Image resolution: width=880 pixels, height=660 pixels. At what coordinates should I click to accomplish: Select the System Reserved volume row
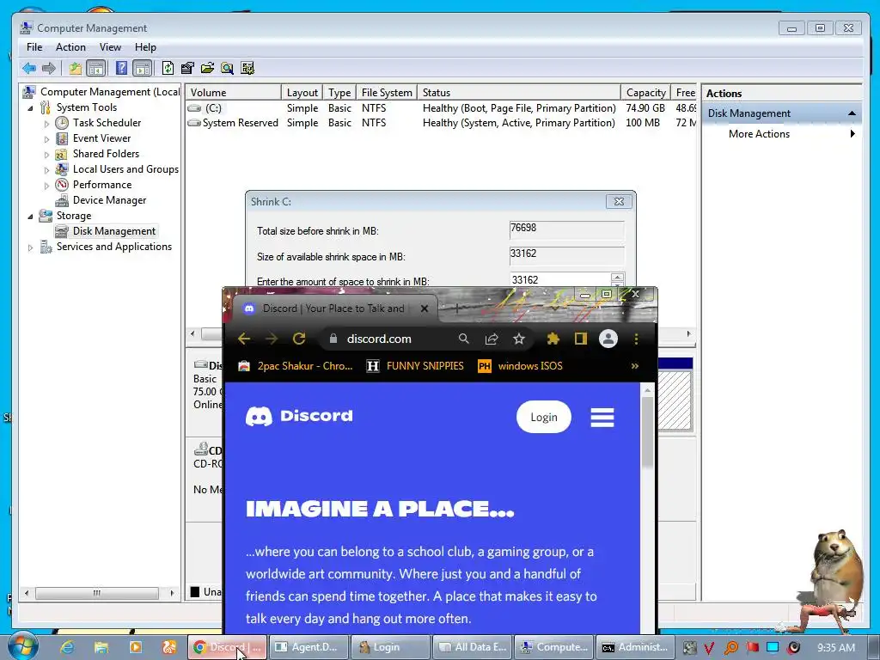pos(441,123)
